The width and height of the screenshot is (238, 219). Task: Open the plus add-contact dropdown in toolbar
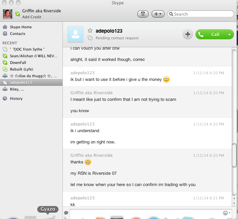click(x=158, y=14)
